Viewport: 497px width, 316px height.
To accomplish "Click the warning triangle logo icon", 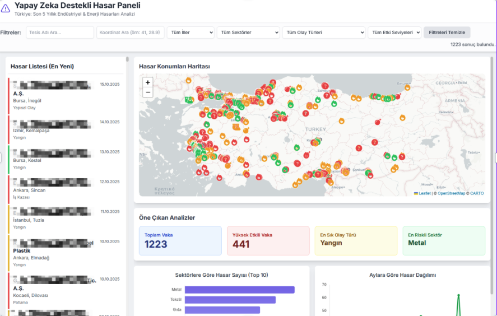I will point(6,8).
